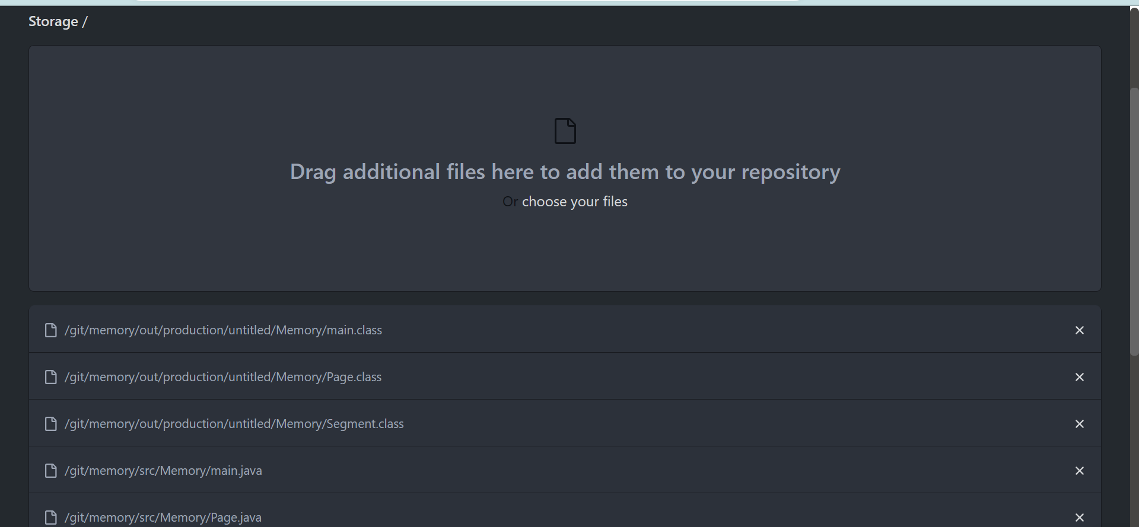
Task: Remove Page.class from the upload list
Action: pos(1079,377)
